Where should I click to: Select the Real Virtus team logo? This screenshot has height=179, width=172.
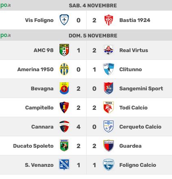coord(109,50)
